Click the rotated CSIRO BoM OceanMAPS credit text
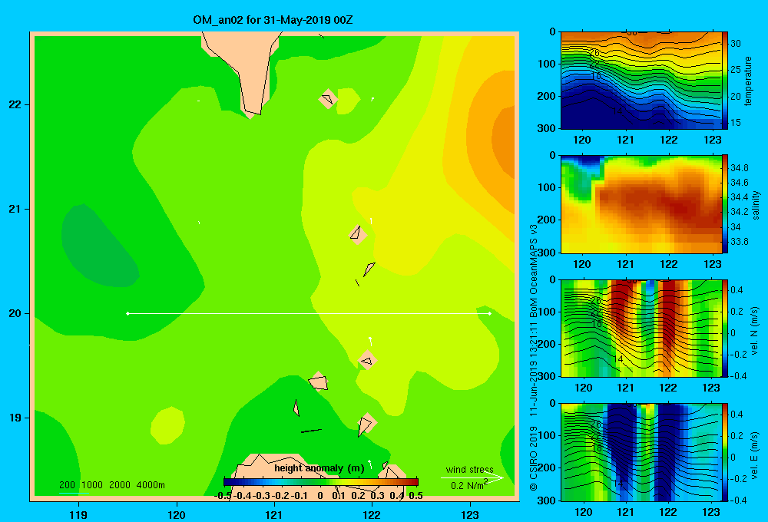 [x=534, y=358]
